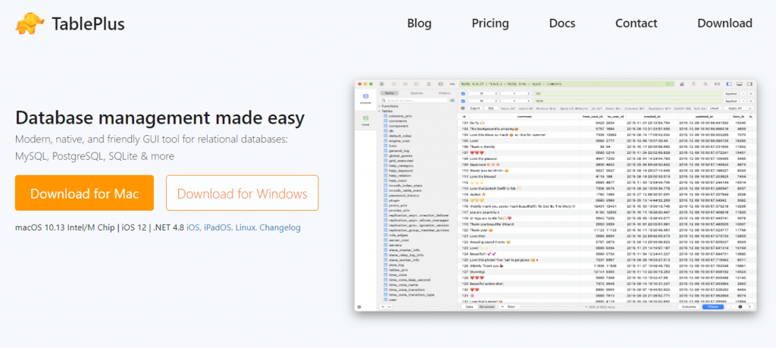
Task: Open the upper filter column dropdown
Action: click(483, 93)
